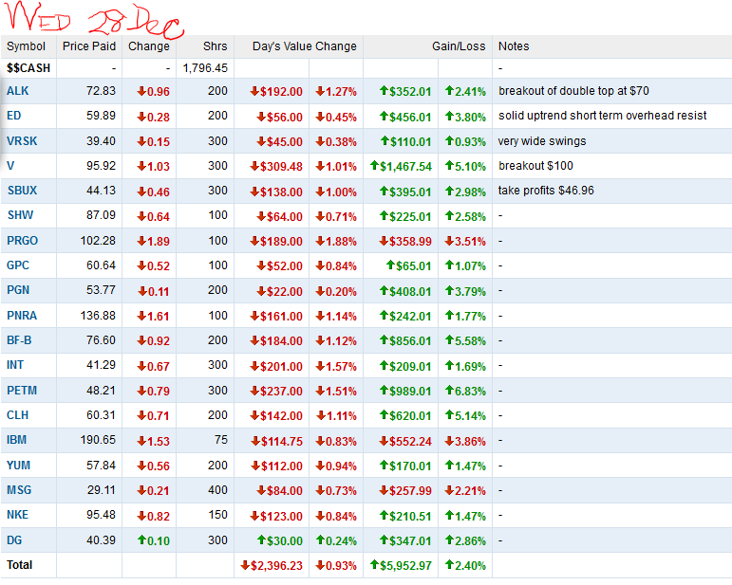Open the INT symbol link

pyautogui.click(x=15, y=365)
